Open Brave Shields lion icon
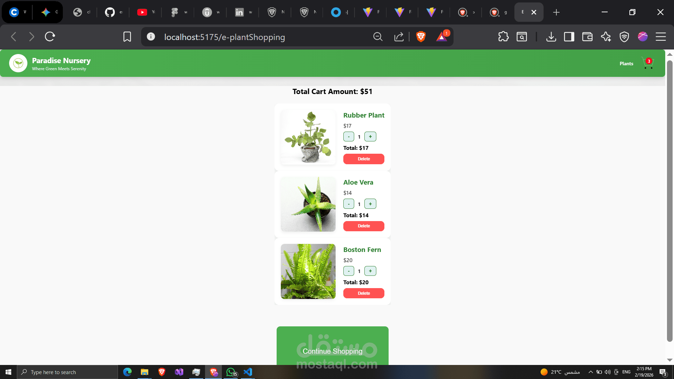Screen dimensions: 674x379 pyautogui.click(x=421, y=36)
